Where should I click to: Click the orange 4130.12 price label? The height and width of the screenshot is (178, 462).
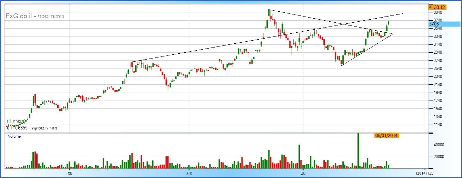click(437, 7)
